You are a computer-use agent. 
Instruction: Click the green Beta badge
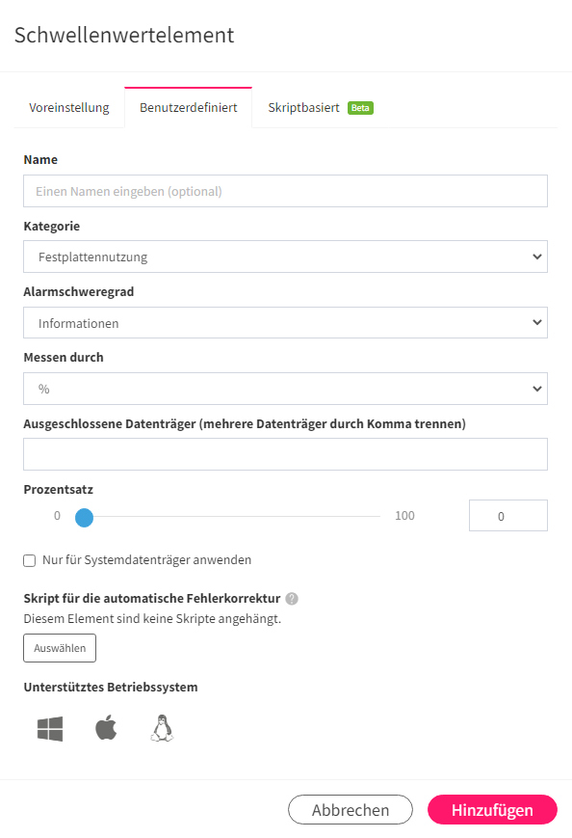[x=361, y=108]
